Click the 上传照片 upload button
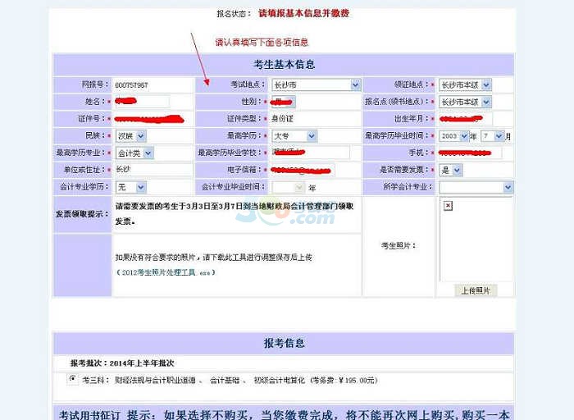Image resolution: width=574 pixels, height=420 pixels. tap(476, 290)
